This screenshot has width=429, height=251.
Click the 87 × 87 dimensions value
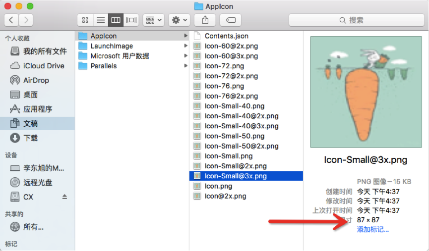[368, 220]
